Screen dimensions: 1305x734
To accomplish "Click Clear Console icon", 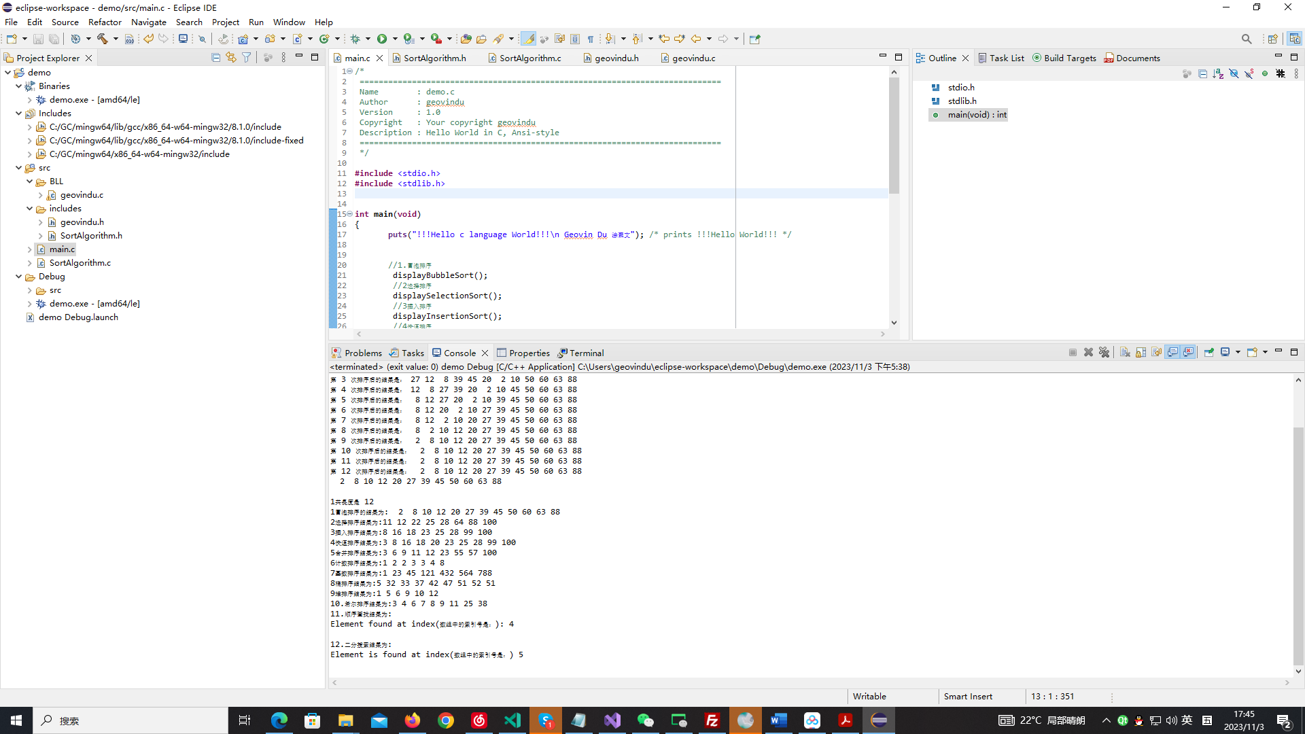I will tap(1125, 352).
